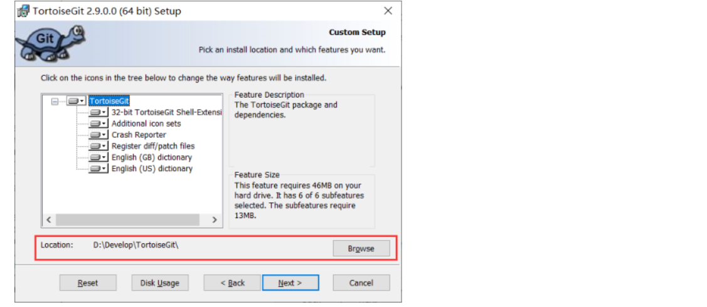The width and height of the screenshot is (707, 307).
Task: Open the Additional icon sets feature icon dropdown
Action: click(x=98, y=124)
